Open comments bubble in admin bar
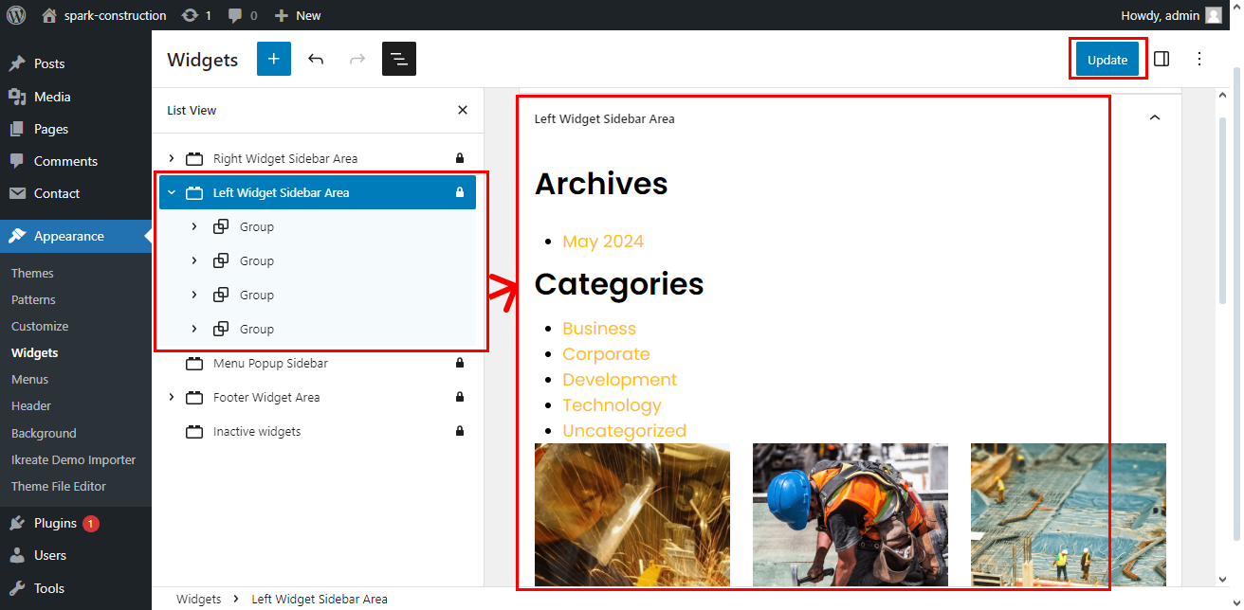The image size is (1244, 610). (x=241, y=15)
